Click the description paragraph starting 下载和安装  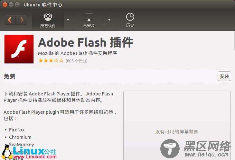click(x=59, y=97)
